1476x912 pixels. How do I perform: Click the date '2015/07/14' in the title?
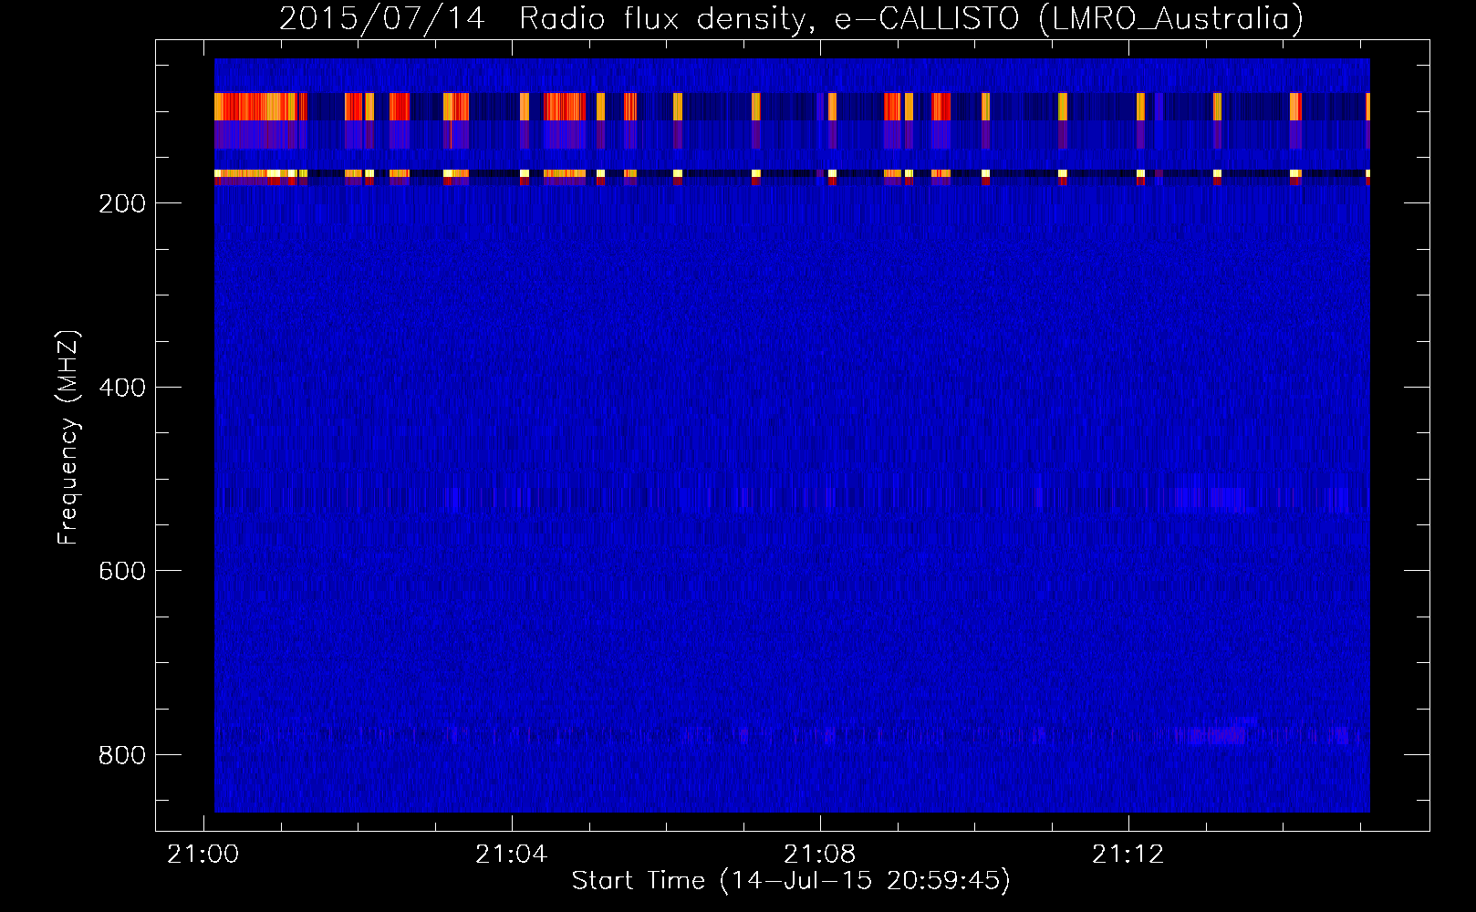(381, 18)
